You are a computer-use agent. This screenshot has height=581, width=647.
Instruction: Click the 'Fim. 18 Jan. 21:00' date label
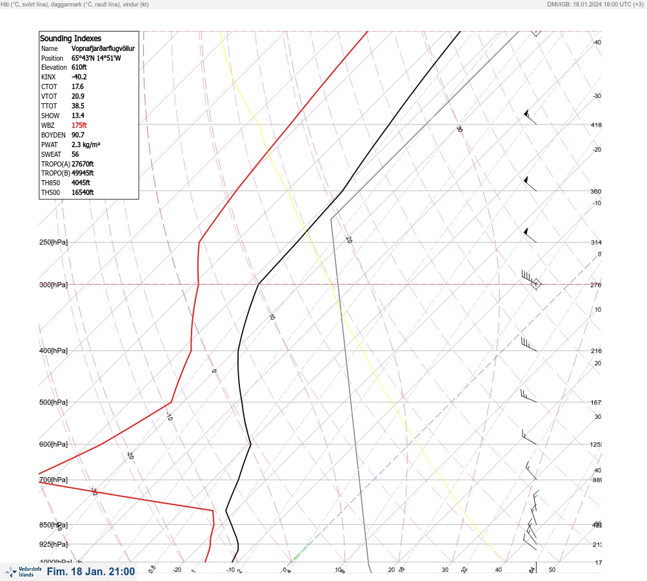91,571
